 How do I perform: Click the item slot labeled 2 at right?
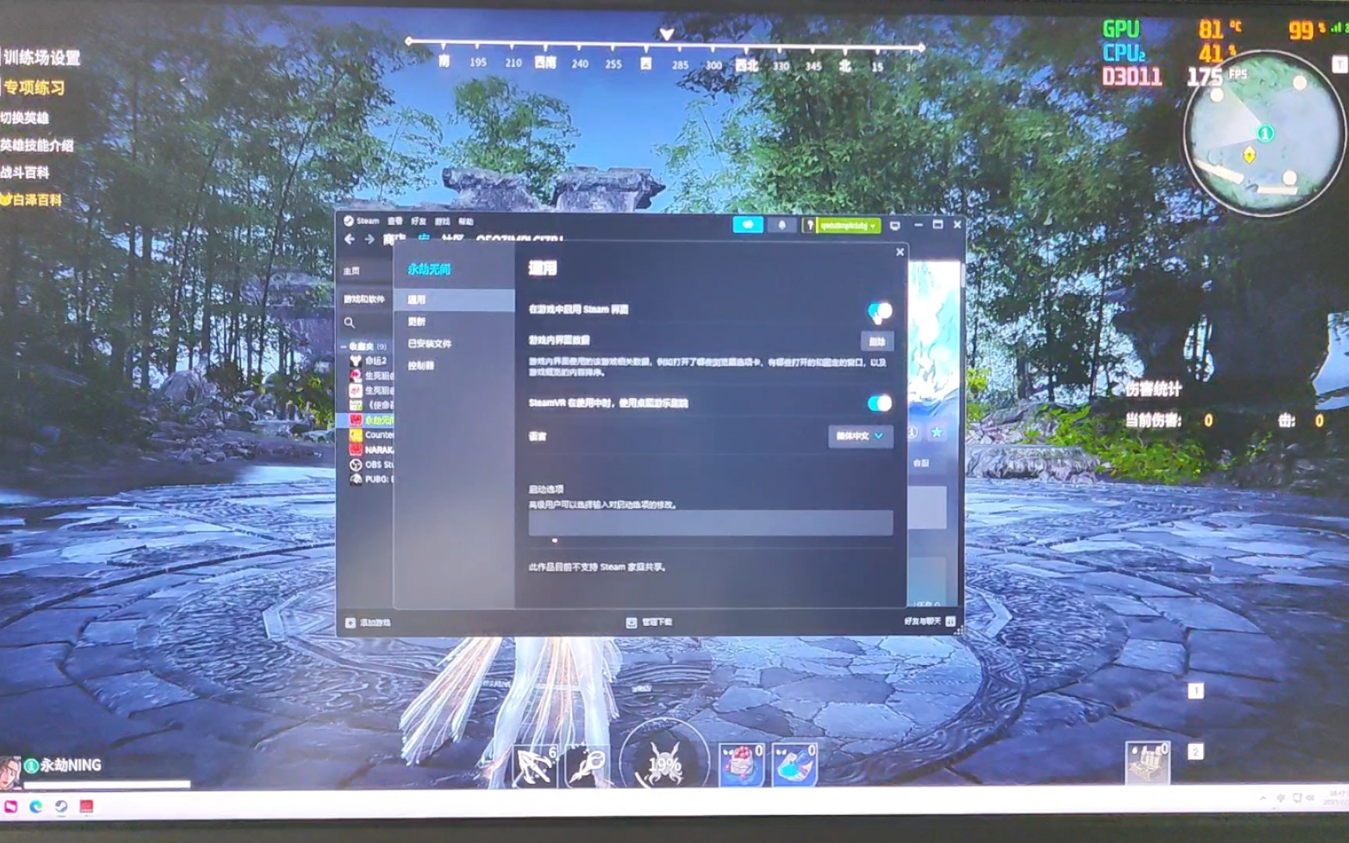pos(1148,762)
